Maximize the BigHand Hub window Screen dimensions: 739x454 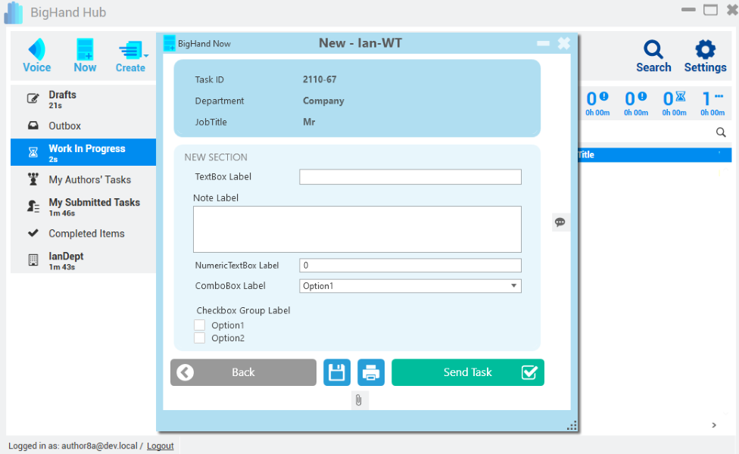[x=710, y=10]
